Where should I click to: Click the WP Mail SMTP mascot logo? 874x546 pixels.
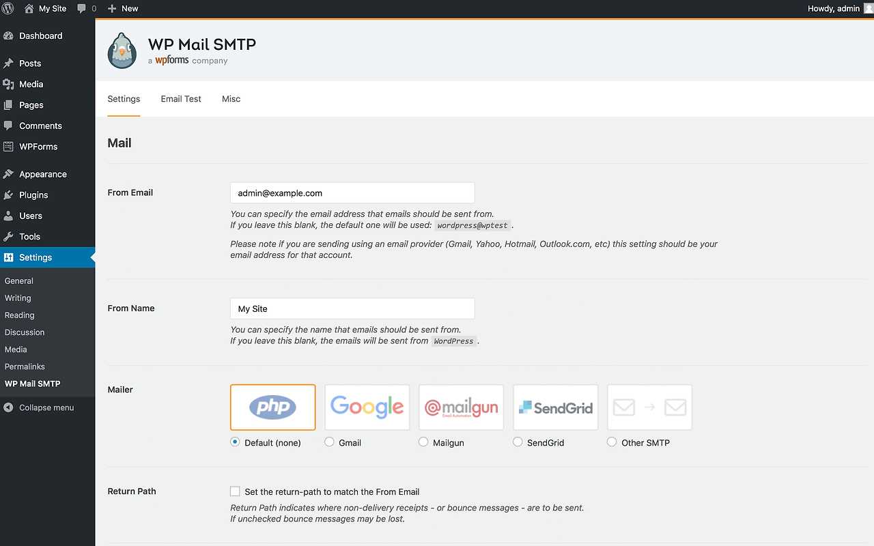click(x=122, y=51)
